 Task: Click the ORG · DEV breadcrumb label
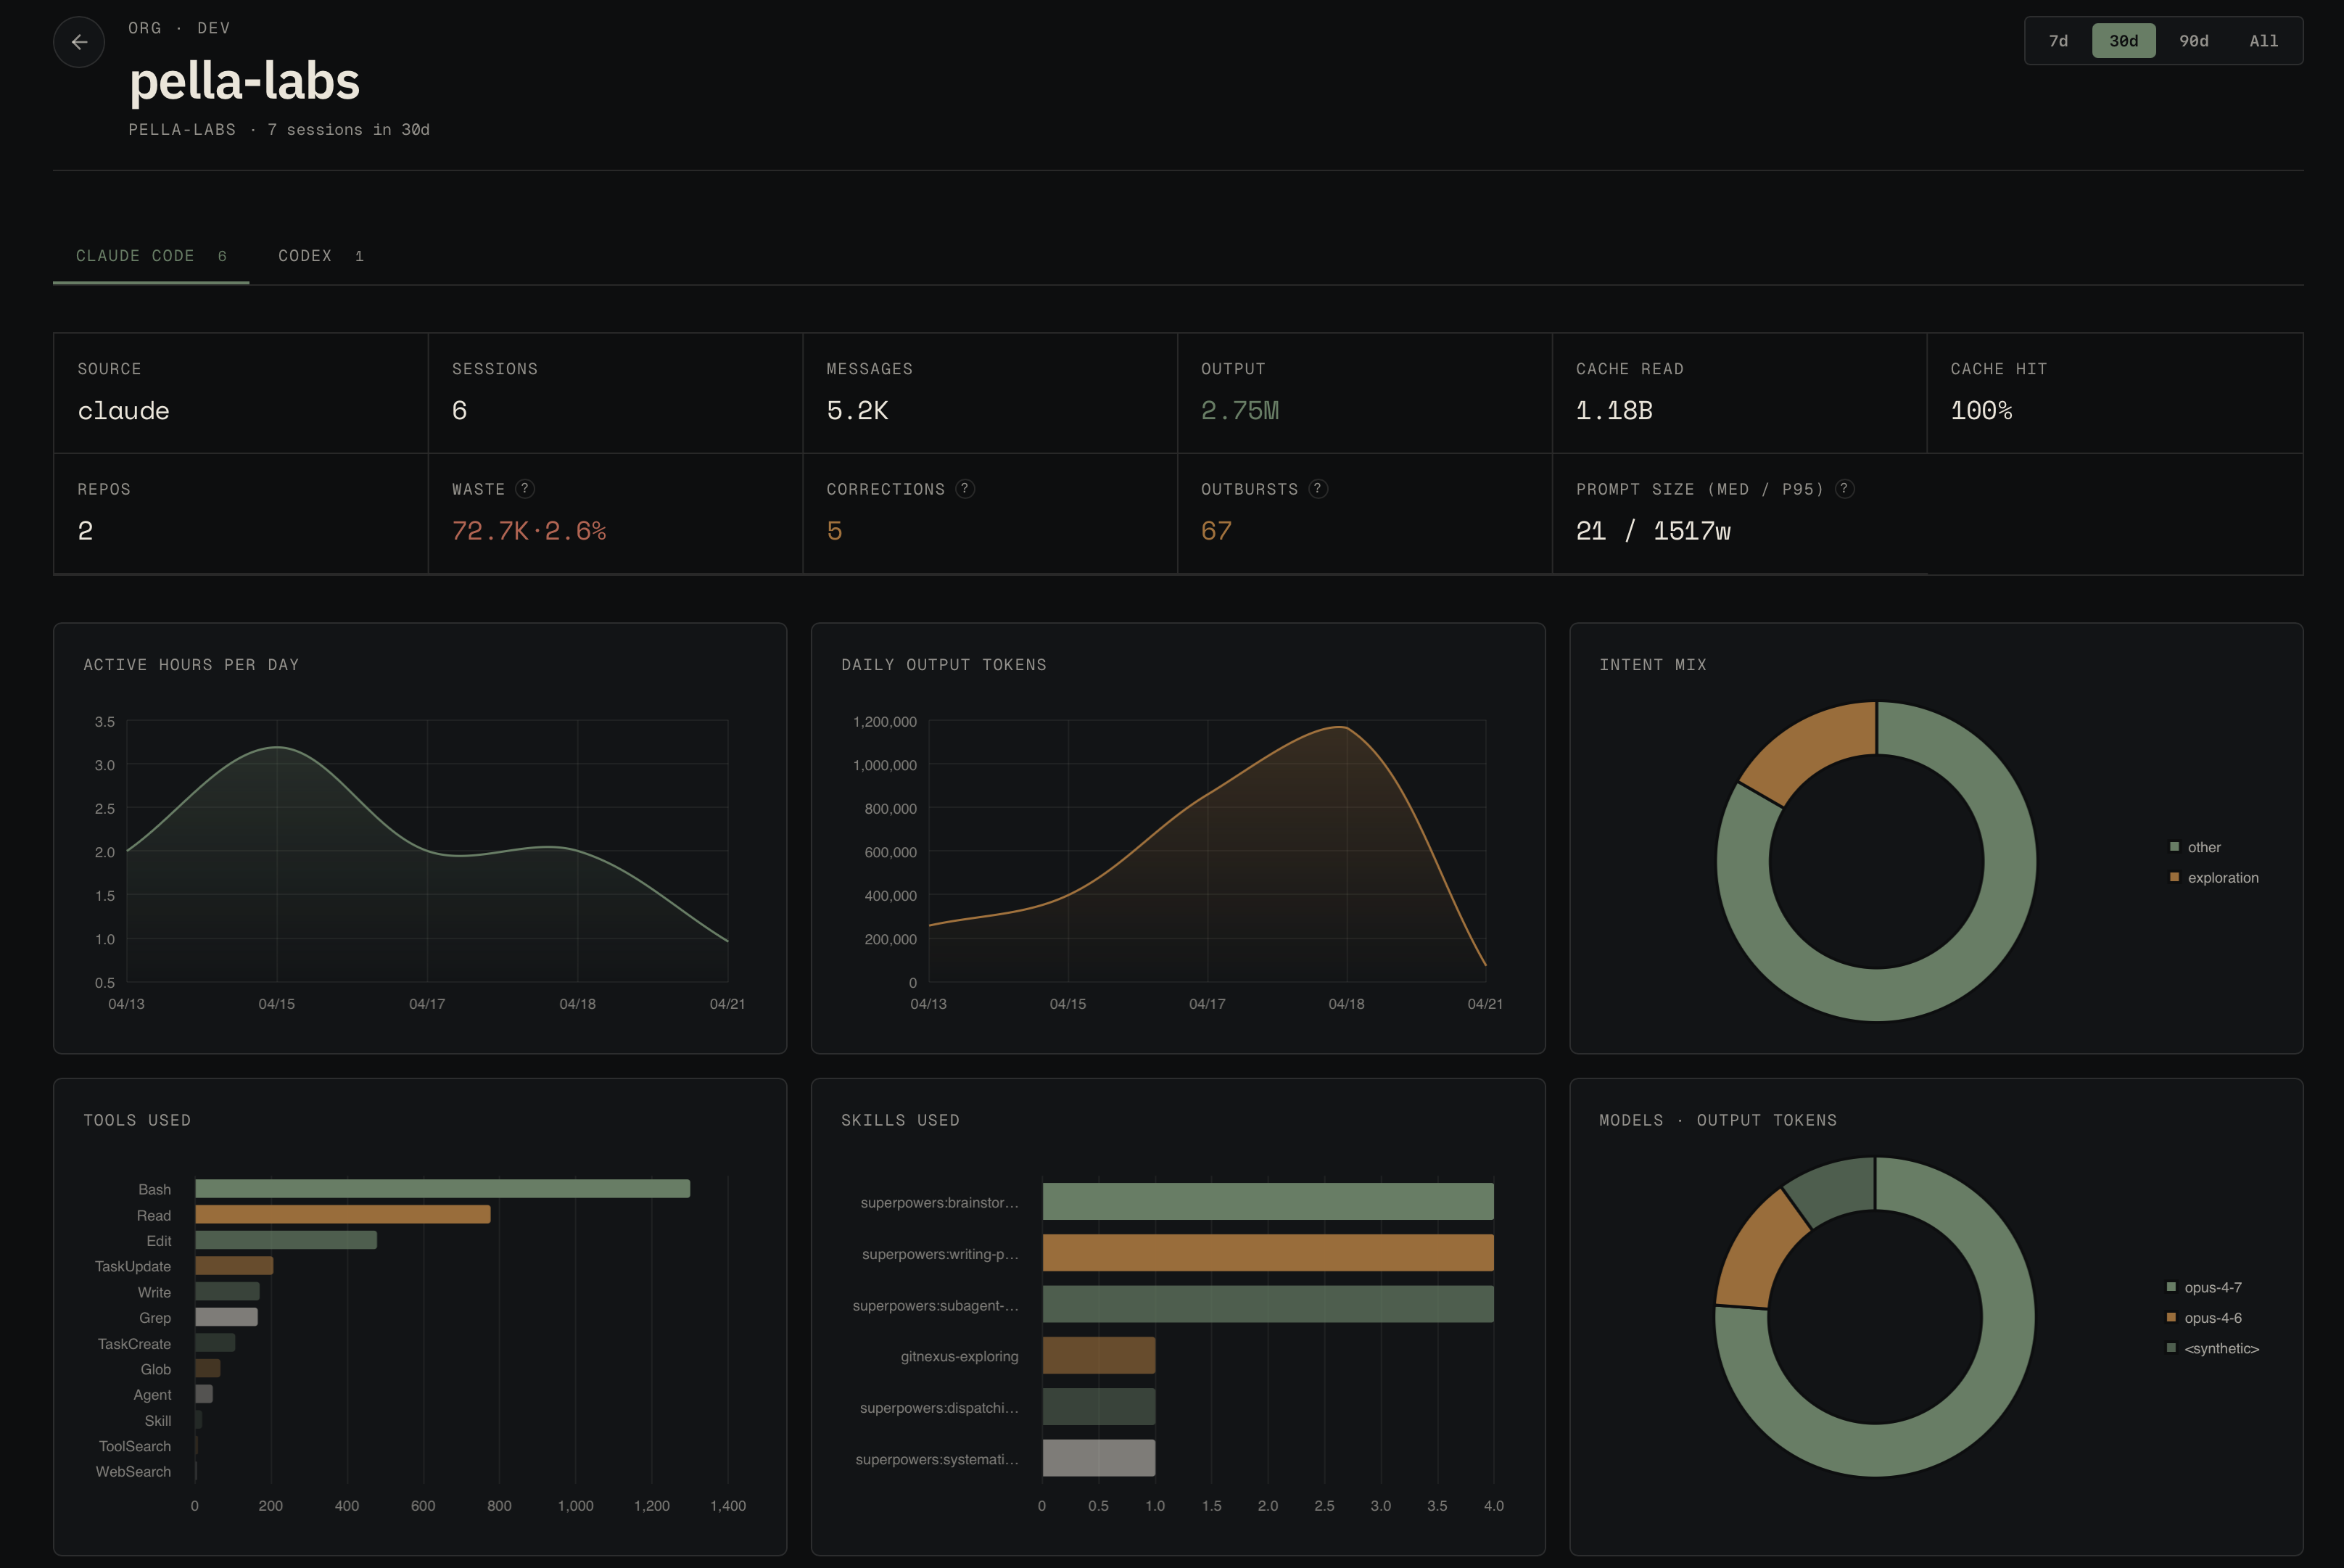pos(179,28)
